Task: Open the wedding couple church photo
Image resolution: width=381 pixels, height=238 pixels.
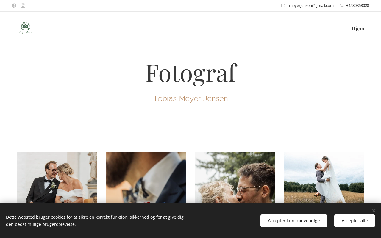Action: (57, 178)
